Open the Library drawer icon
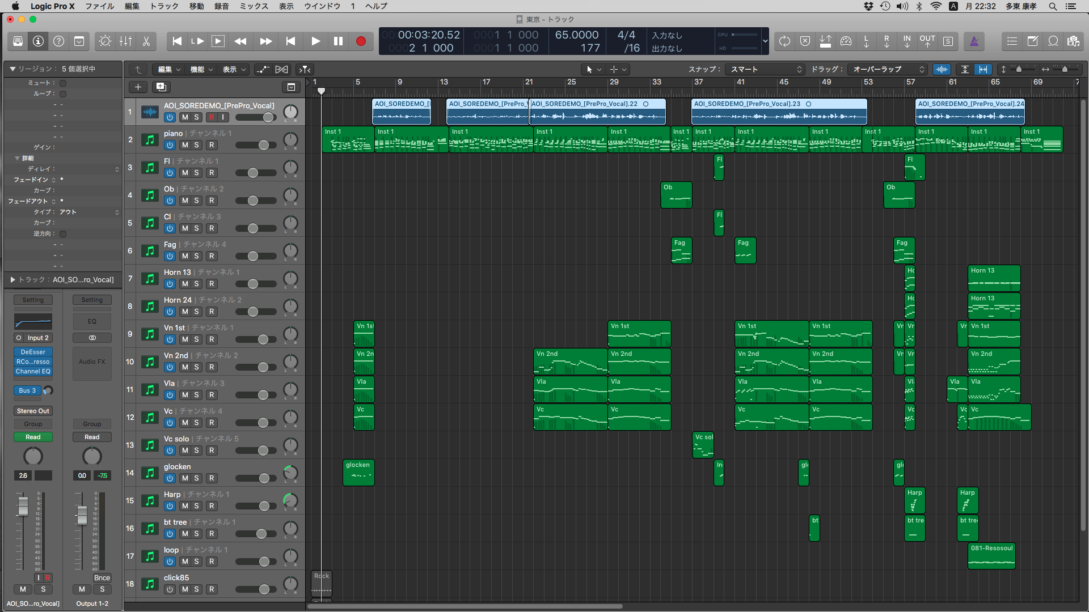The image size is (1089, 612). [x=18, y=41]
